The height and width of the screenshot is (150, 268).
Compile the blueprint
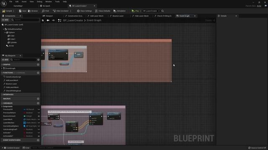pyautogui.click(x=7, y=11)
